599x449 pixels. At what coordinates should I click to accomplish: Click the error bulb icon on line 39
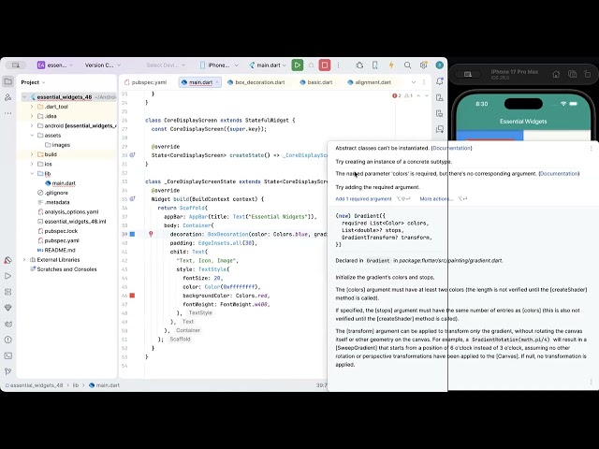click(x=151, y=234)
